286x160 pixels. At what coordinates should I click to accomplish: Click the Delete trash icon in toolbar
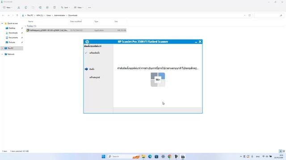(x=55, y=8)
